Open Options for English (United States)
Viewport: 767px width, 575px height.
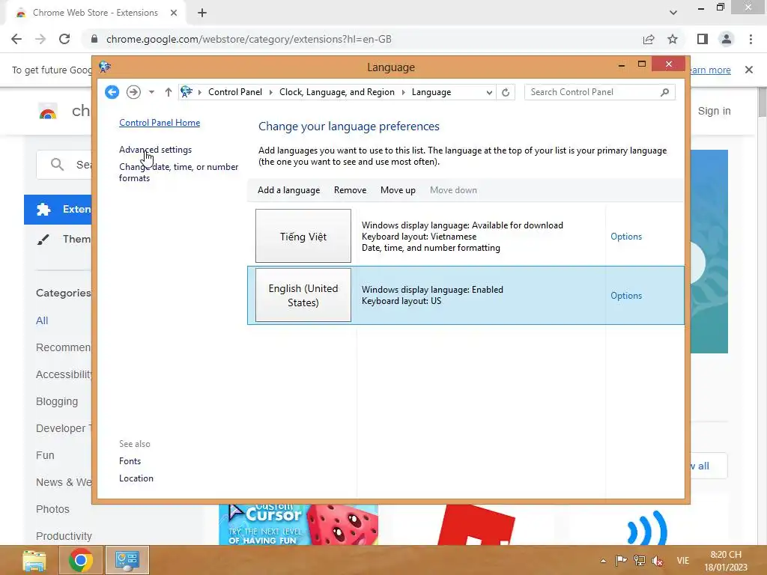(x=625, y=295)
